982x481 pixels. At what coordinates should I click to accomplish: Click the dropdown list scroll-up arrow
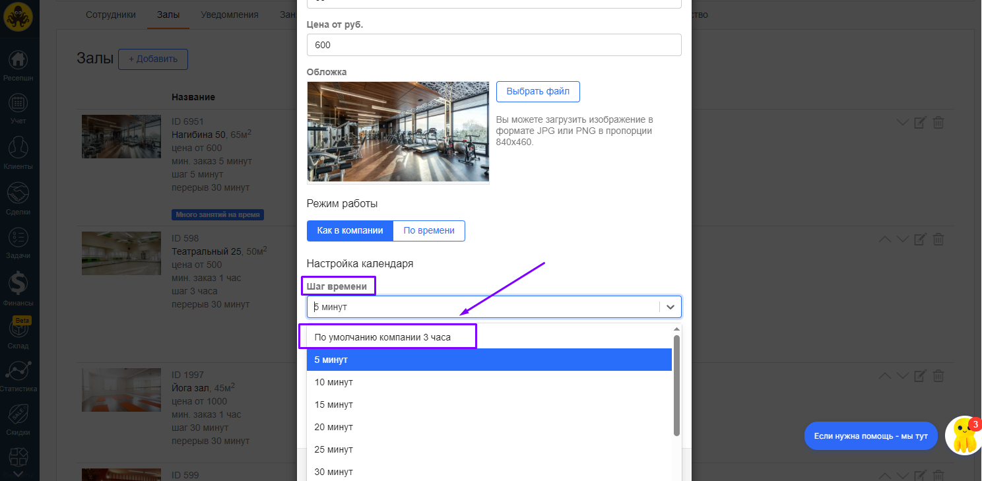[676, 329]
